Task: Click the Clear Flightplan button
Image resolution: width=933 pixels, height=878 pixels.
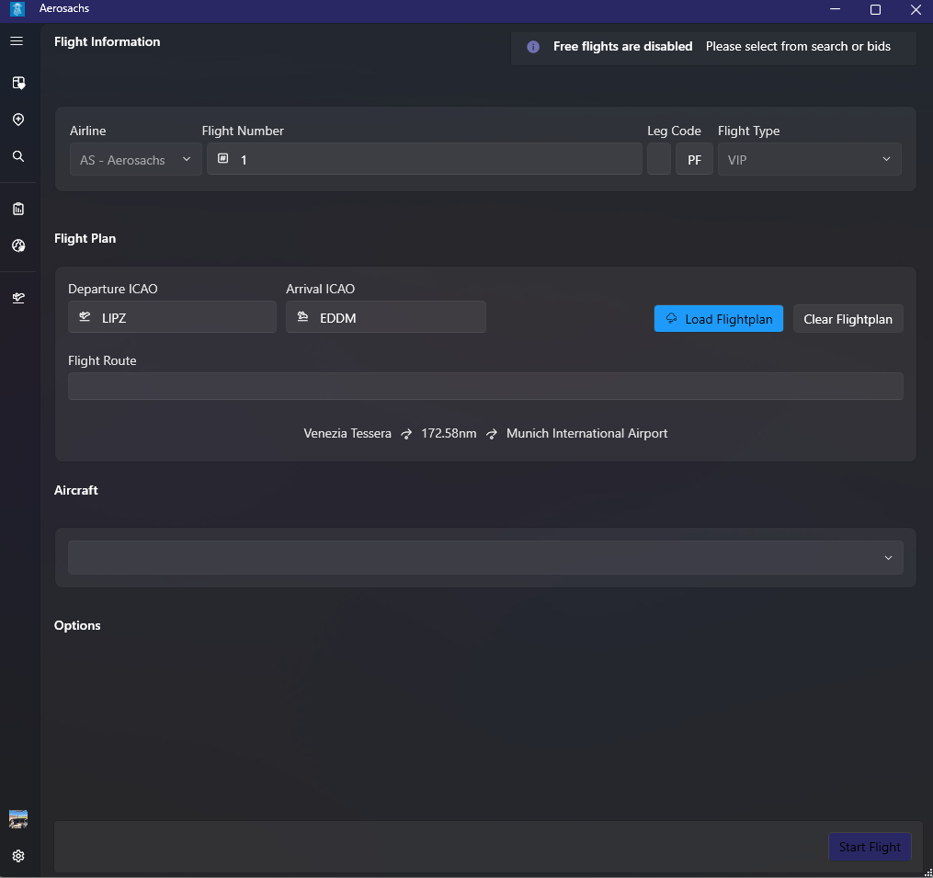Action: coord(848,319)
